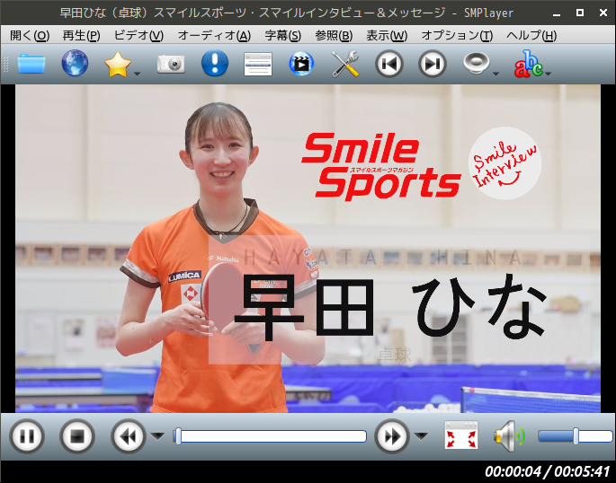
Task: Toggle fullscreen mode
Action: [460, 435]
